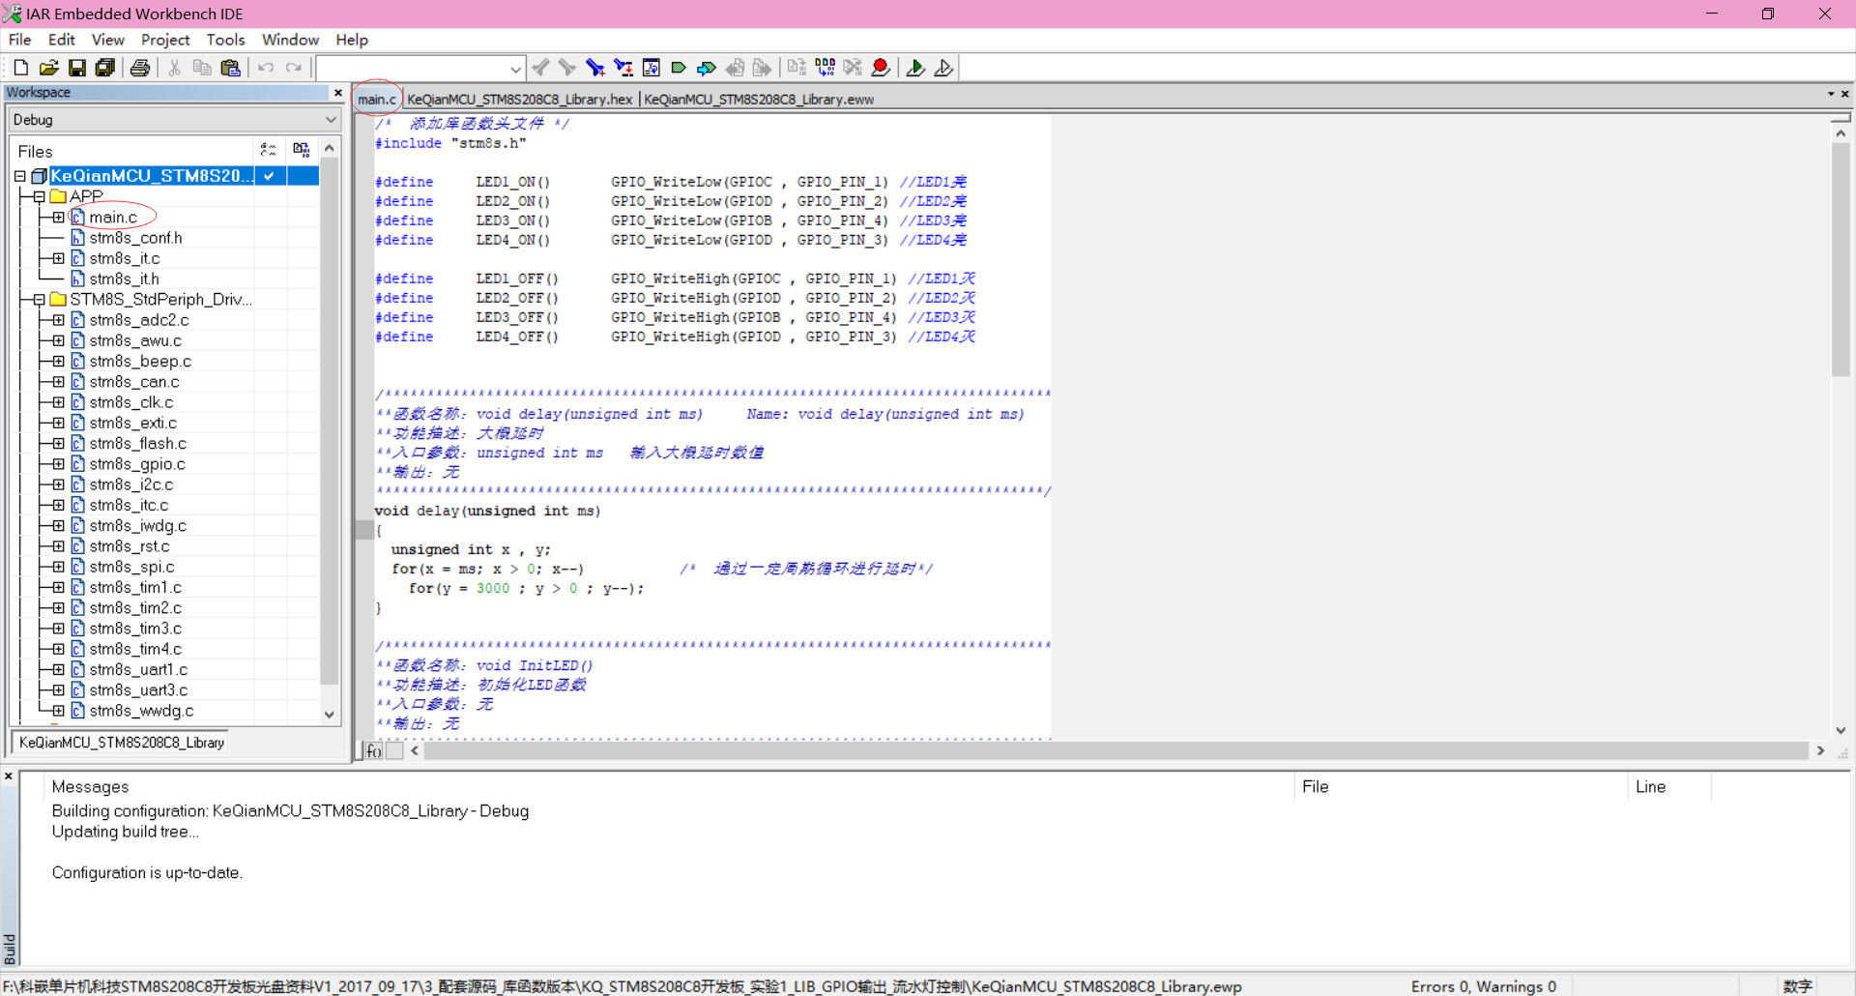Viewport: 1856px width, 996px height.
Task: Select stm8s_flash.c in file tree
Action: 137,444
